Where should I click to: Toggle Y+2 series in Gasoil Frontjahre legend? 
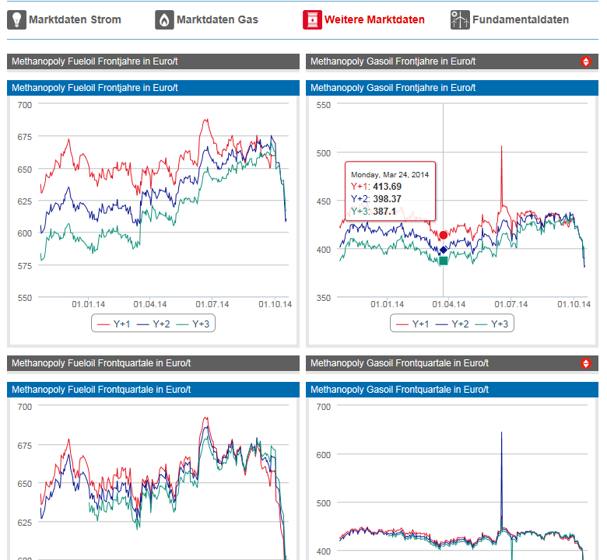click(451, 324)
